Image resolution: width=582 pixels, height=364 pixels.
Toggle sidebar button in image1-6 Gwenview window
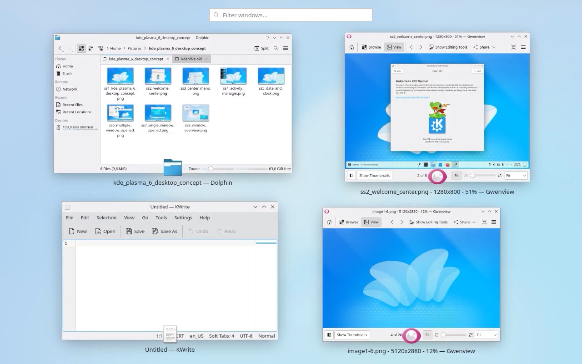[329, 335]
